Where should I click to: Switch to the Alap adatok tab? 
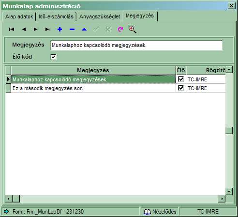(19, 16)
